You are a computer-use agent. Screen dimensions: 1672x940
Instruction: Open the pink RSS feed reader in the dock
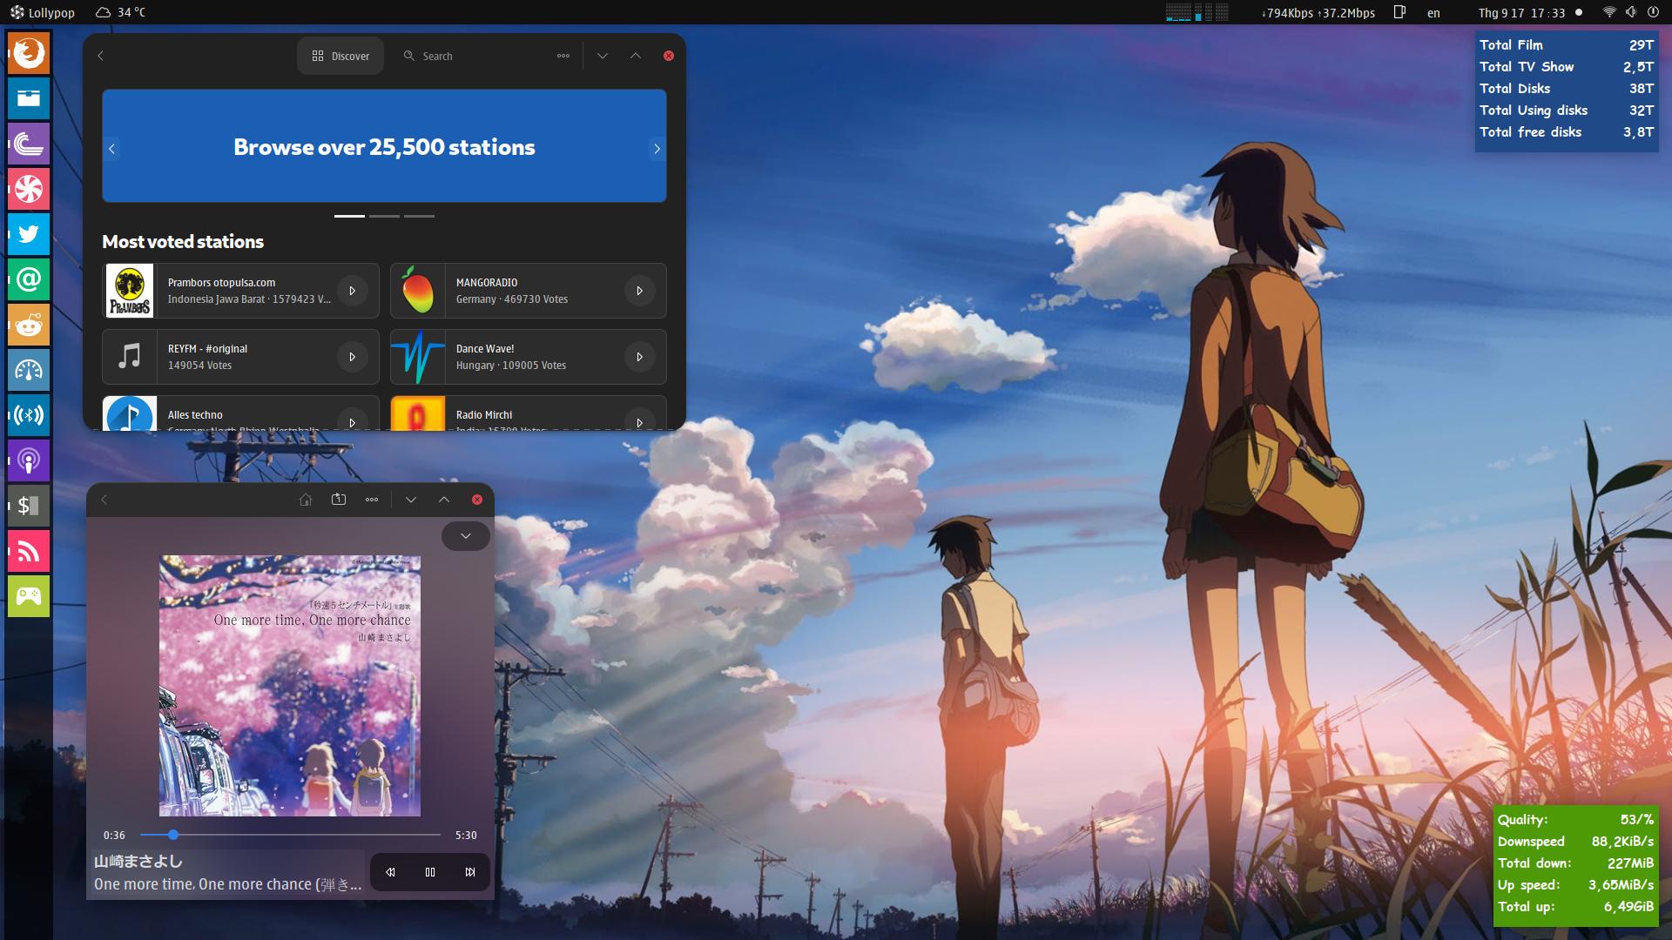(x=29, y=551)
